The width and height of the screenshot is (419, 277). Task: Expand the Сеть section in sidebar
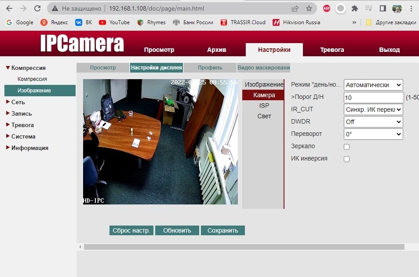point(18,102)
